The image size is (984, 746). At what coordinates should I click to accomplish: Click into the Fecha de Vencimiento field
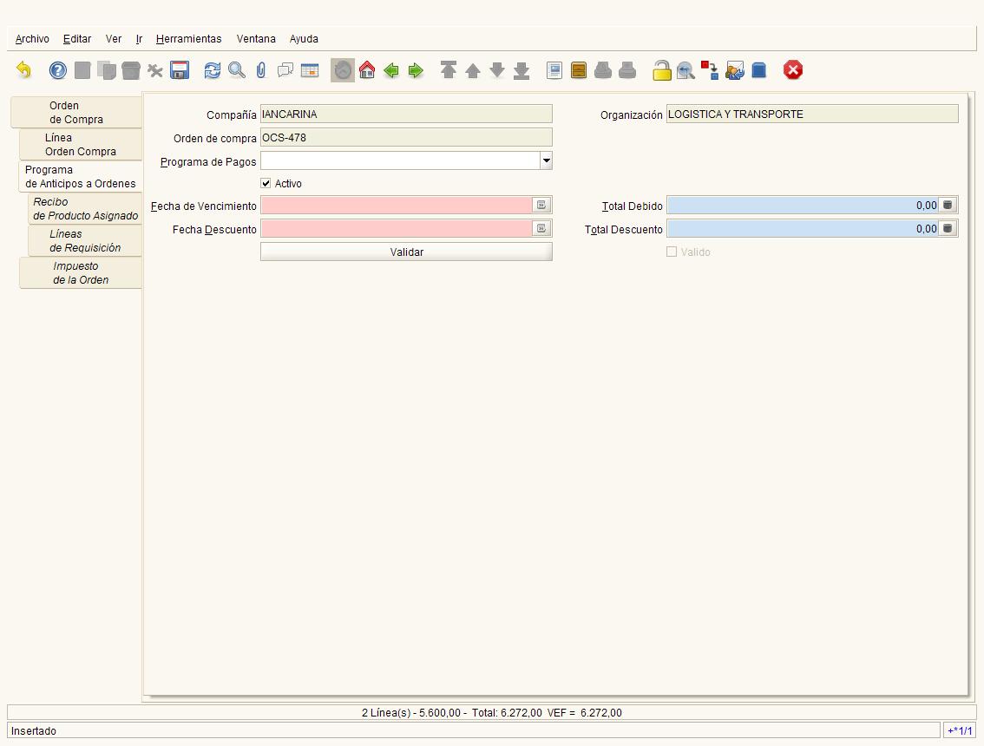pos(397,206)
